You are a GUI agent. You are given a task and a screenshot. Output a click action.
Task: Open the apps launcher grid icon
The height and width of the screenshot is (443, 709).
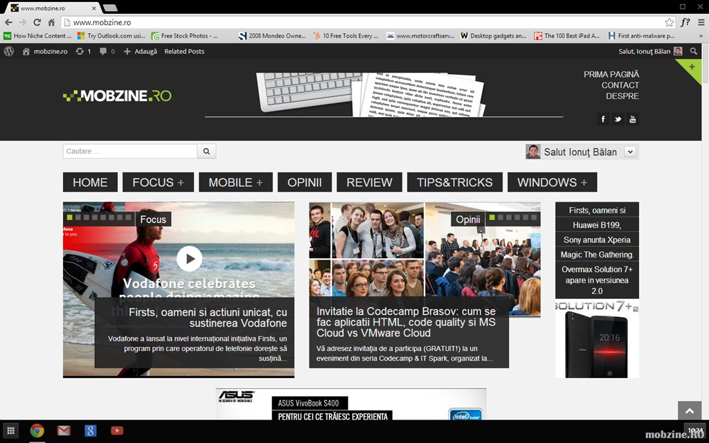point(11,431)
